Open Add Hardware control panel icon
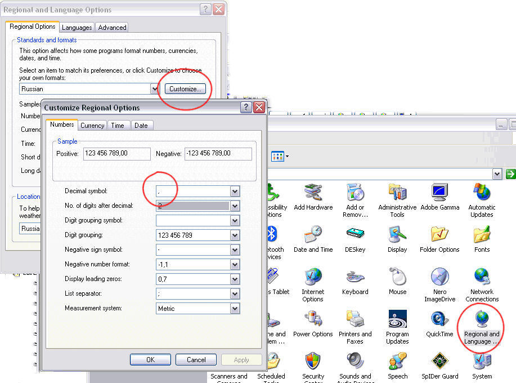516x383 pixels. tap(313, 193)
